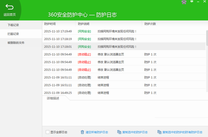
Task: Click copy icon beside 复制选中的防护的所有防护日志
Action: coord(159,132)
